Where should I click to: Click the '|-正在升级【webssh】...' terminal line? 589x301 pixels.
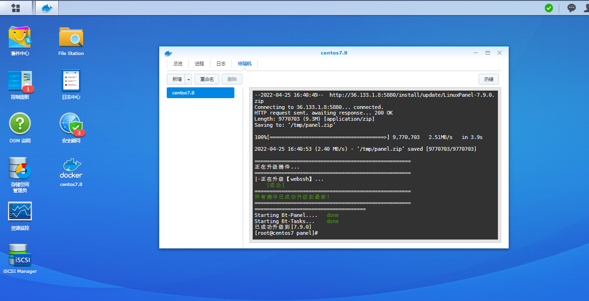click(x=289, y=179)
